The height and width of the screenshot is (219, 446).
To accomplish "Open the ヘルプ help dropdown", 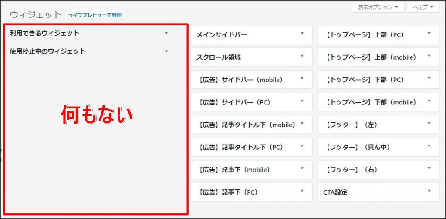I will tap(423, 7).
